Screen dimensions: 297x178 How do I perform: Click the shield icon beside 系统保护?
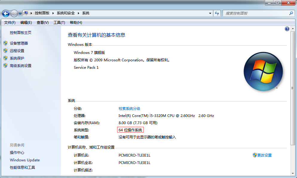[x=5, y=58]
